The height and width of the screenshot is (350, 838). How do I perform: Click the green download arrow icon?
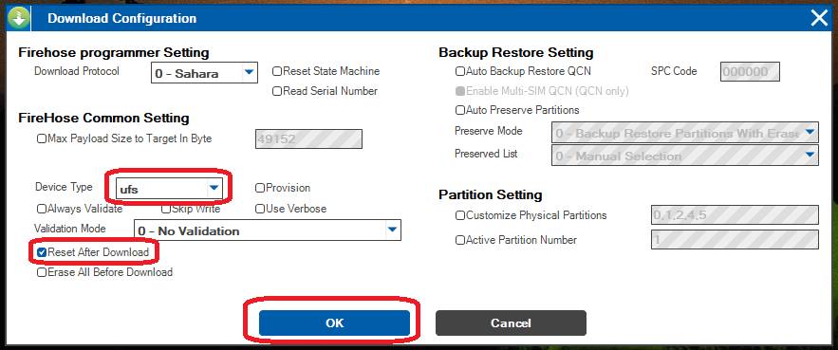[18, 19]
